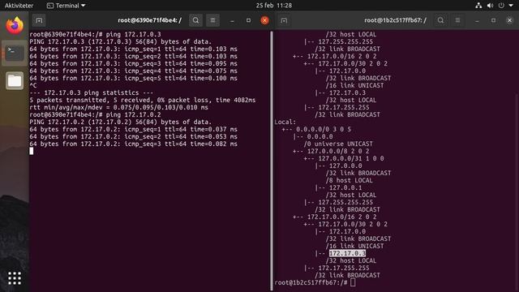Click the icmp_seq=4 time=0.075 ms line
Screen dimensions: 519x292
tap(133, 71)
